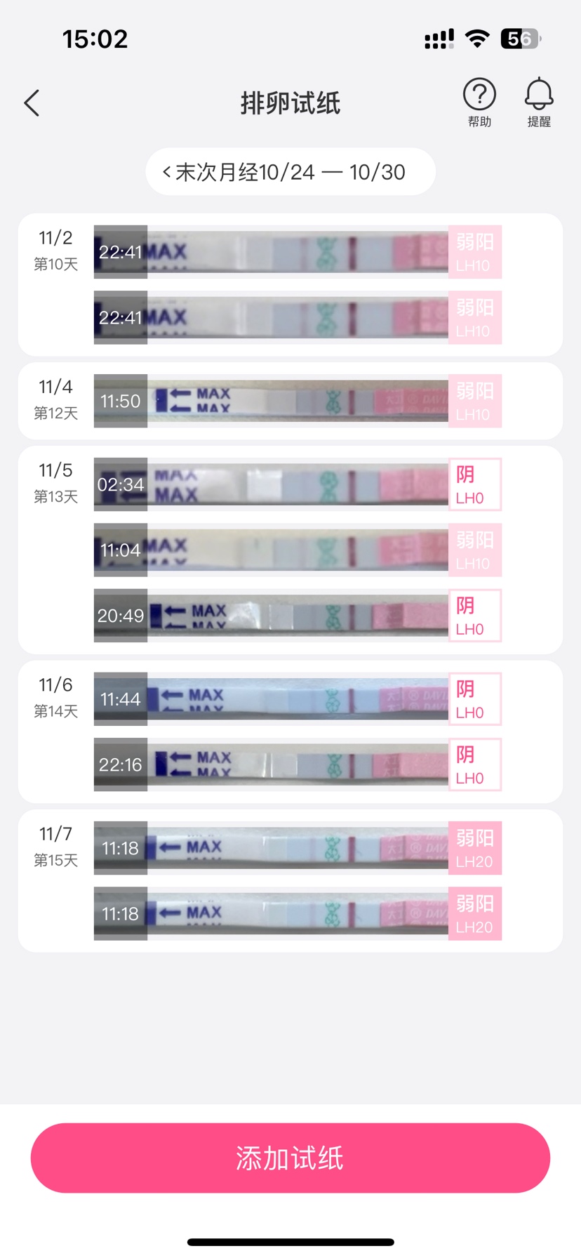Open the 末次月经 10/24 — 10/30 cycle selector
Screen dimensions: 581x1258
[290, 172]
